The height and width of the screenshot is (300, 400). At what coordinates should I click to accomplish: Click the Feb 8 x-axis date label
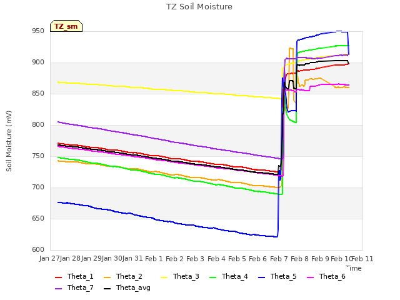click(x=299, y=259)
